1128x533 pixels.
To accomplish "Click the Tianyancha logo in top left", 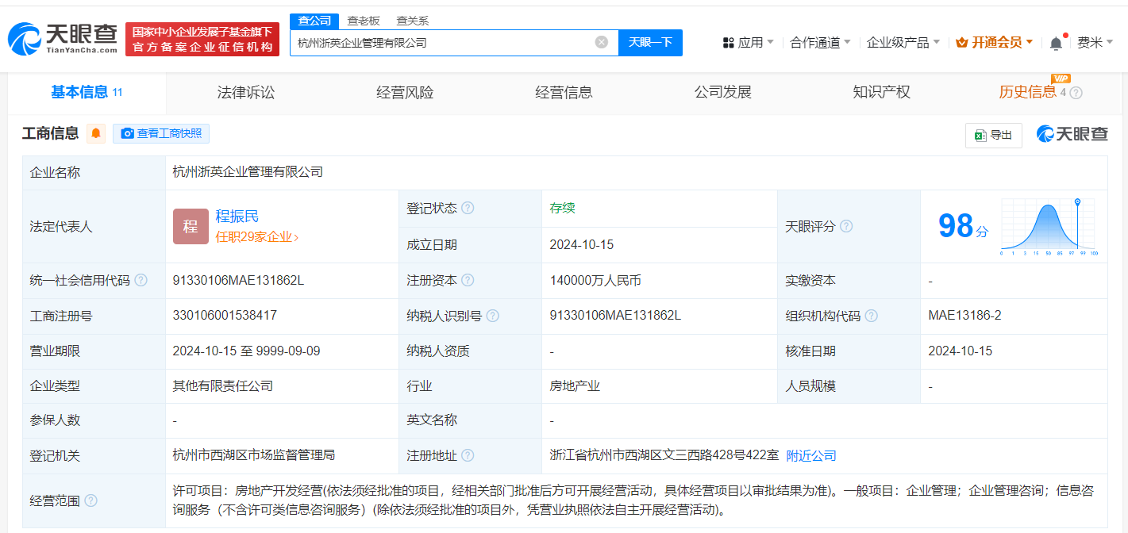I will pos(60,36).
